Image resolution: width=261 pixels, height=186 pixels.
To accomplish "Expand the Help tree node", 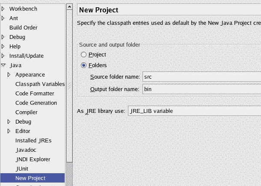I will click(x=3, y=46).
